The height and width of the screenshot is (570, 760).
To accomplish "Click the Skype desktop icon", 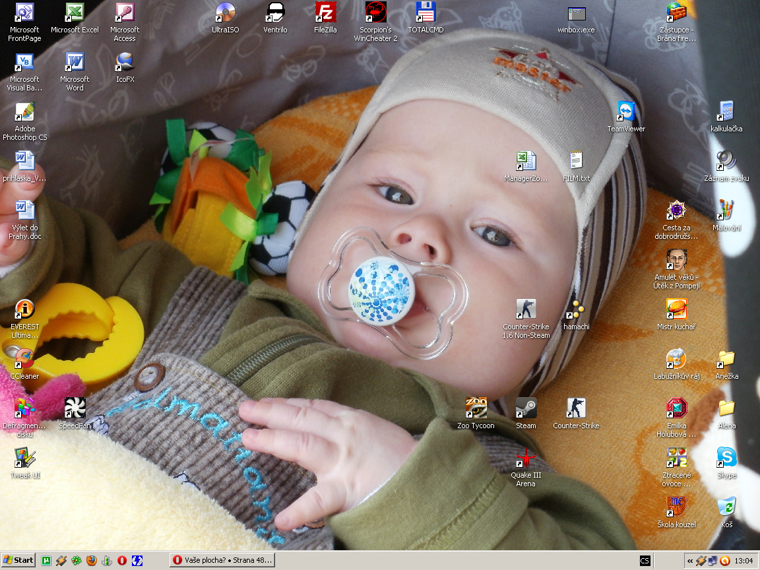I will pos(726,458).
